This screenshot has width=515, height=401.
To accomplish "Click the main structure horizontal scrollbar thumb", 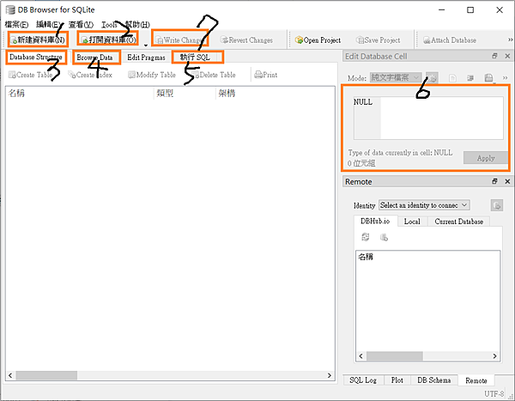I will point(46,375).
